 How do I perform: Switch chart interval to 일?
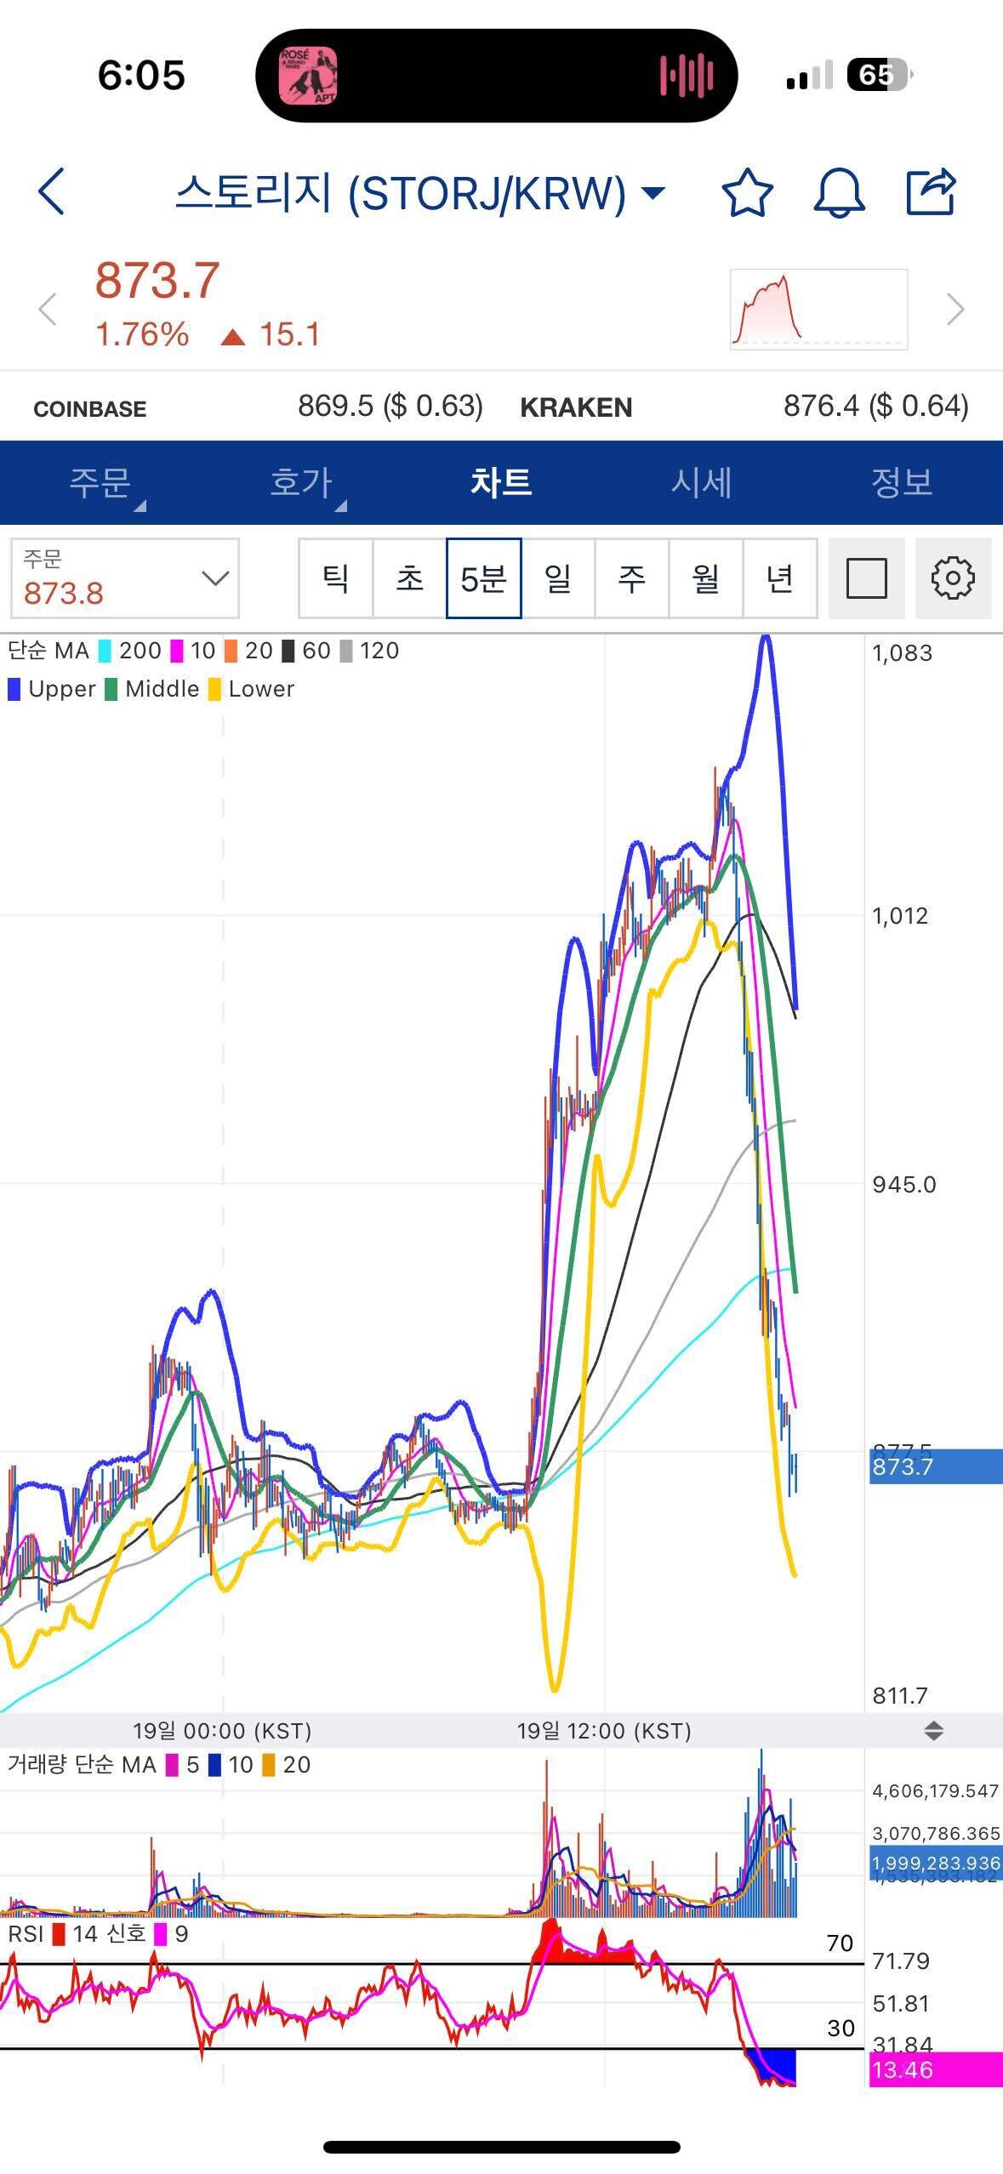point(557,578)
